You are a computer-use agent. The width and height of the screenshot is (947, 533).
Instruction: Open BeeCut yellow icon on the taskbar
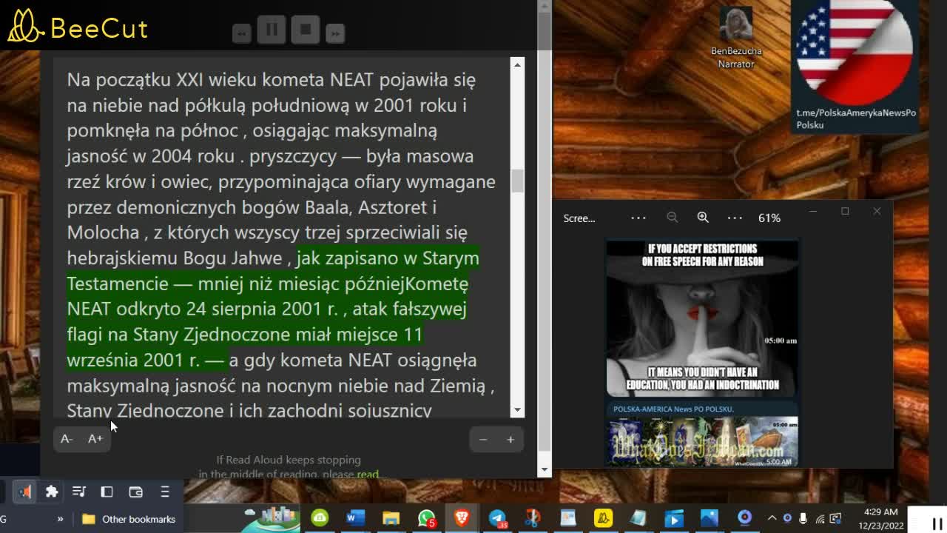click(603, 518)
